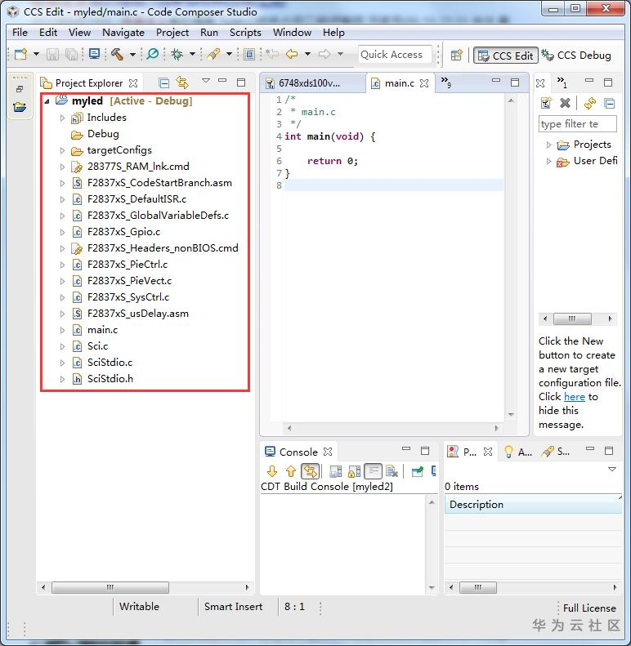Toggle Link with Editor in Project Explorer
Screen dimensions: 631x646
point(182,82)
